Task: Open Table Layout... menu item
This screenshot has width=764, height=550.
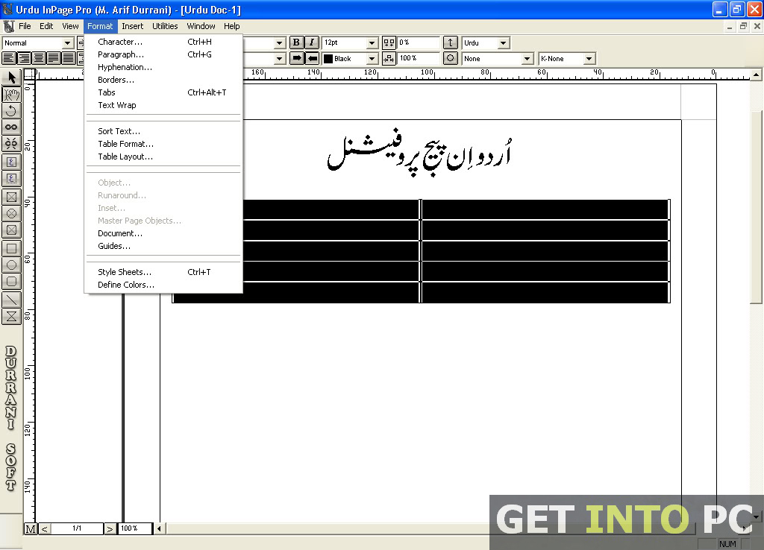Action: (x=163, y=157)
